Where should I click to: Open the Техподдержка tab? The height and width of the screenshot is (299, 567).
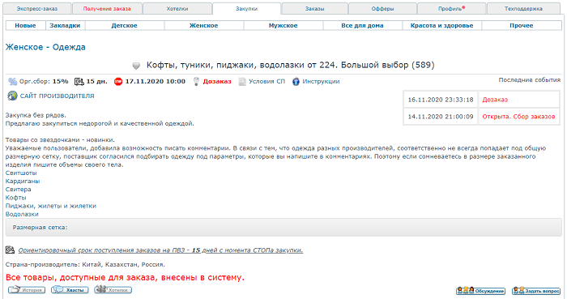pyautogui.click(x=523, y=9)
